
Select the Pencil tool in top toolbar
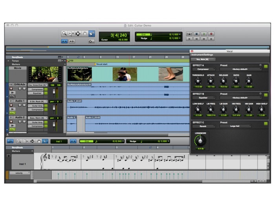pyautogui.click(x=92, y=33)
